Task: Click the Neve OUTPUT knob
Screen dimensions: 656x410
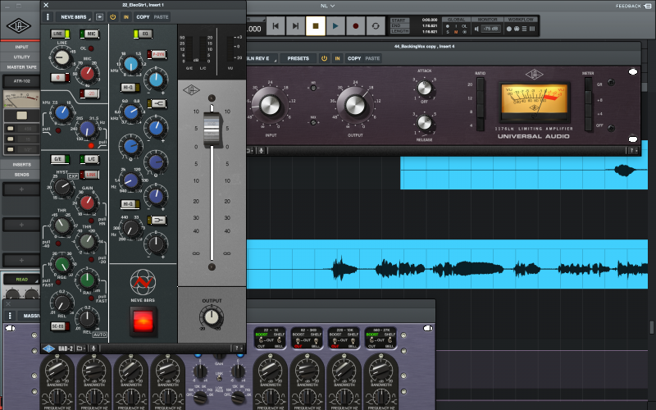Action: click(x=212, y=317)
